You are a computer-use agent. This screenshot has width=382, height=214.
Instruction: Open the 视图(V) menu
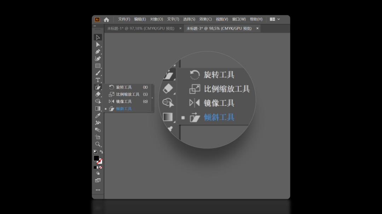[x=222, y=19]
